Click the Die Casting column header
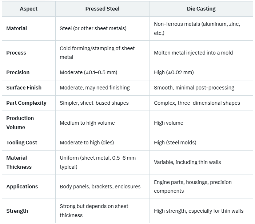 tap(201, 9)
